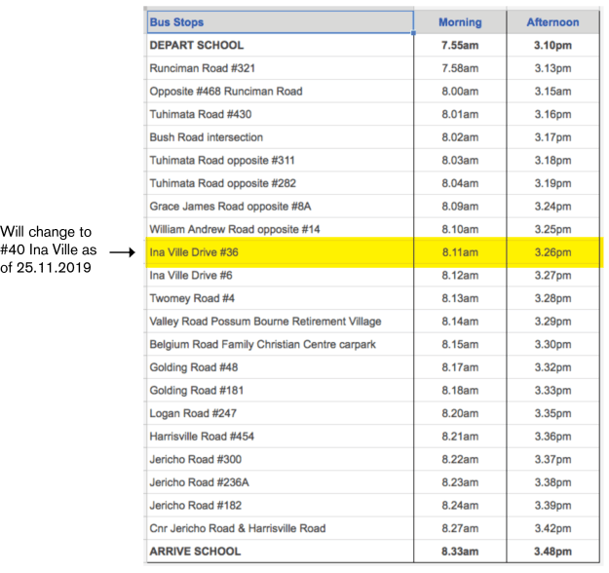The image size is (609, 573).
Task: Select the 7.55am morning departure cell
Action: (459, 45)
